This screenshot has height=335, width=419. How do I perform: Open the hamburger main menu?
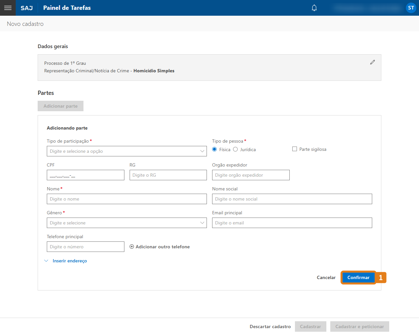coord(8,8)
